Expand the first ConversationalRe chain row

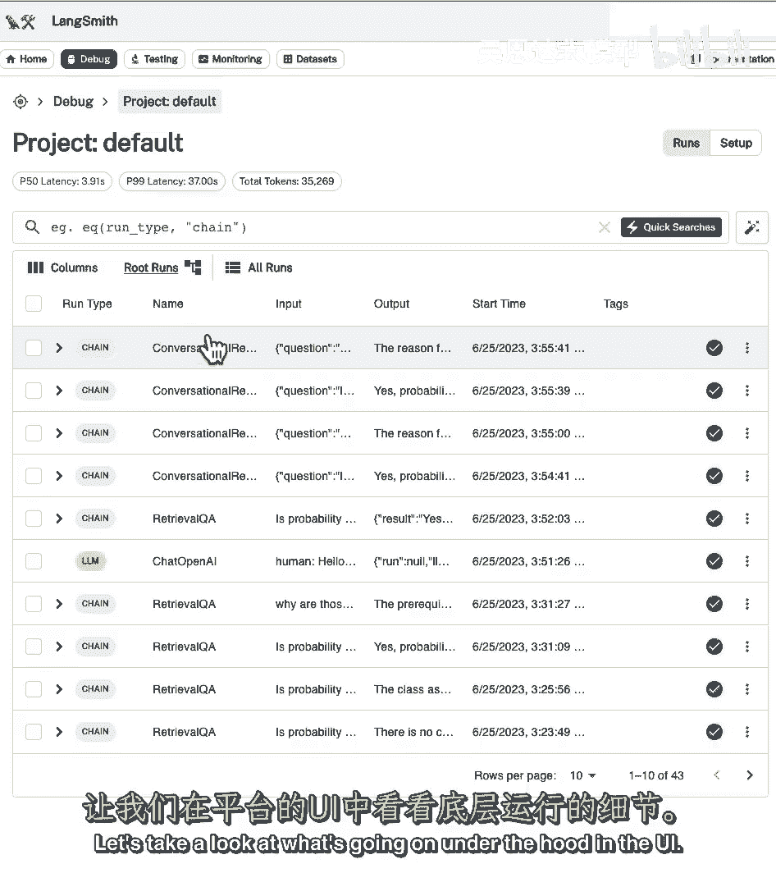point(59,348)
